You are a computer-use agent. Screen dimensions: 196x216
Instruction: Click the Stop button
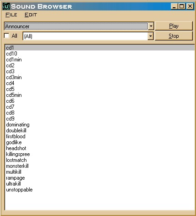click(174, 36)
